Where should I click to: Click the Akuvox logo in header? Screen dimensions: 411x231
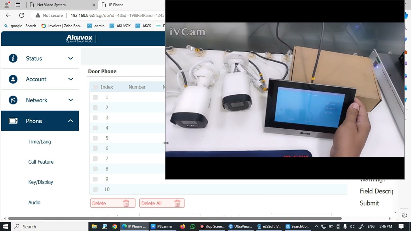[79, 39]
